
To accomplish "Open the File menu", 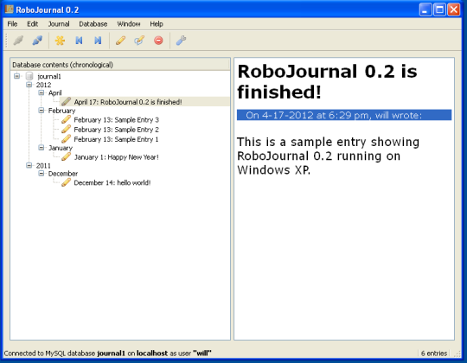I will [12, 24].
